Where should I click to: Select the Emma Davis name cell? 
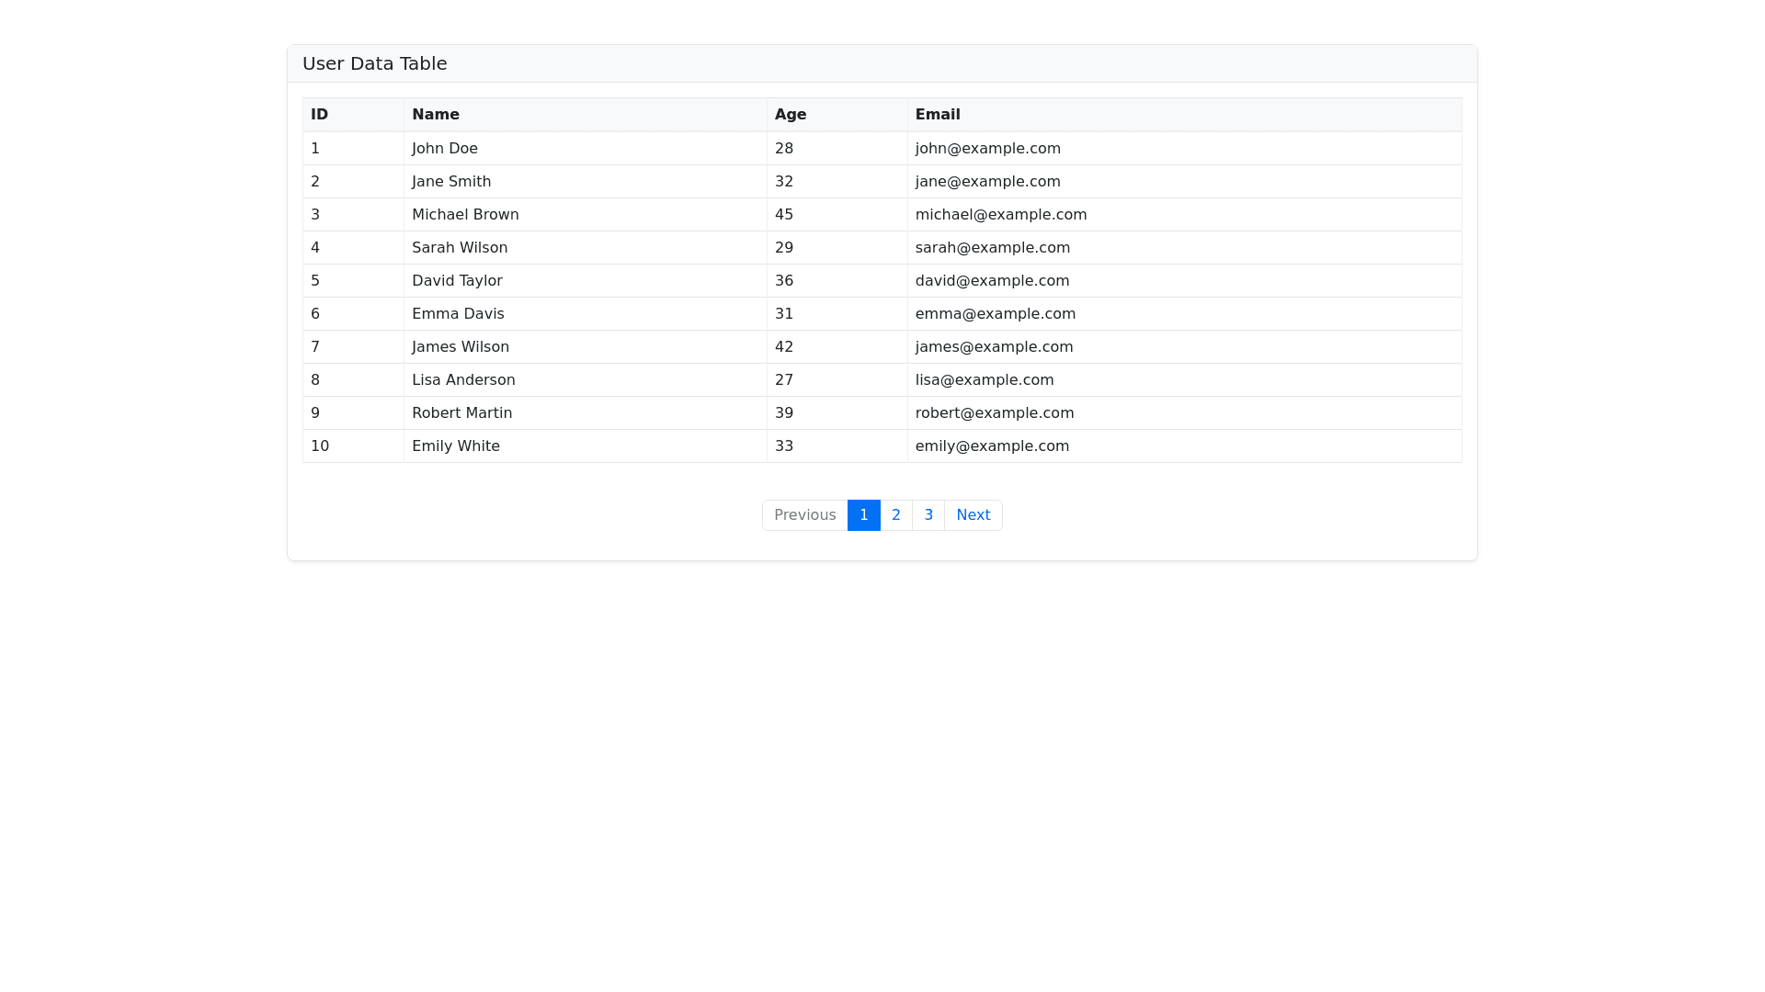point(458,314)
